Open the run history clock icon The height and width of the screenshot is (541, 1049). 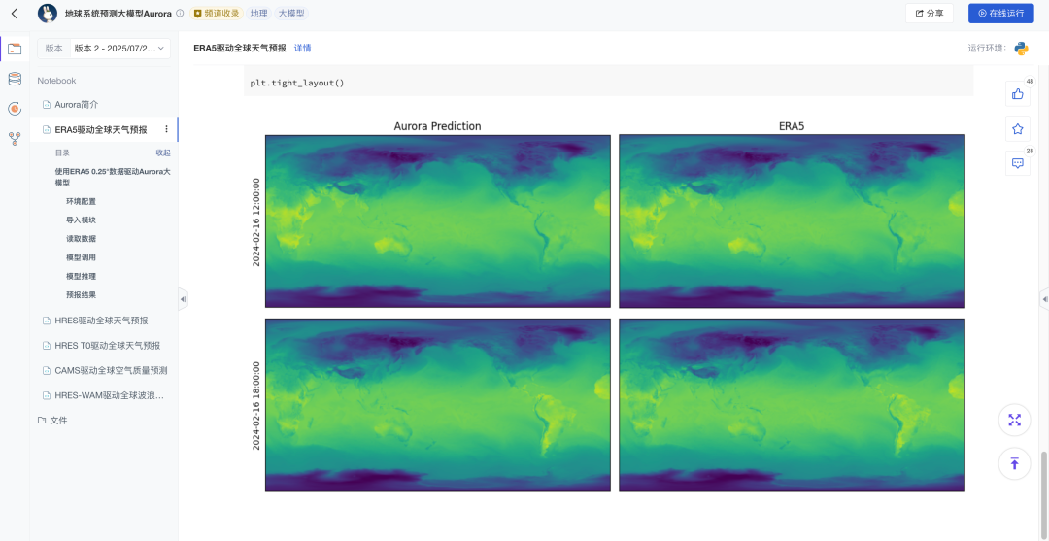pyautogui.click(x=14, y=109)
